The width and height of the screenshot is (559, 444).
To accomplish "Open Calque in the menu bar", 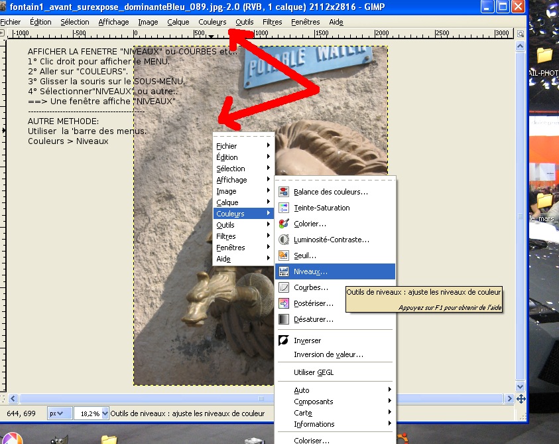I will click(178, 22).
